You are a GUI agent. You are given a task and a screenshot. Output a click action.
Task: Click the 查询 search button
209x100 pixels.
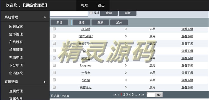(x=109, y=13)
